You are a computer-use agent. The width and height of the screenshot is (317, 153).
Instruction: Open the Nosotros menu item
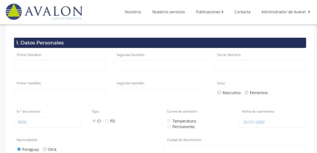click(x=133, y=12)
